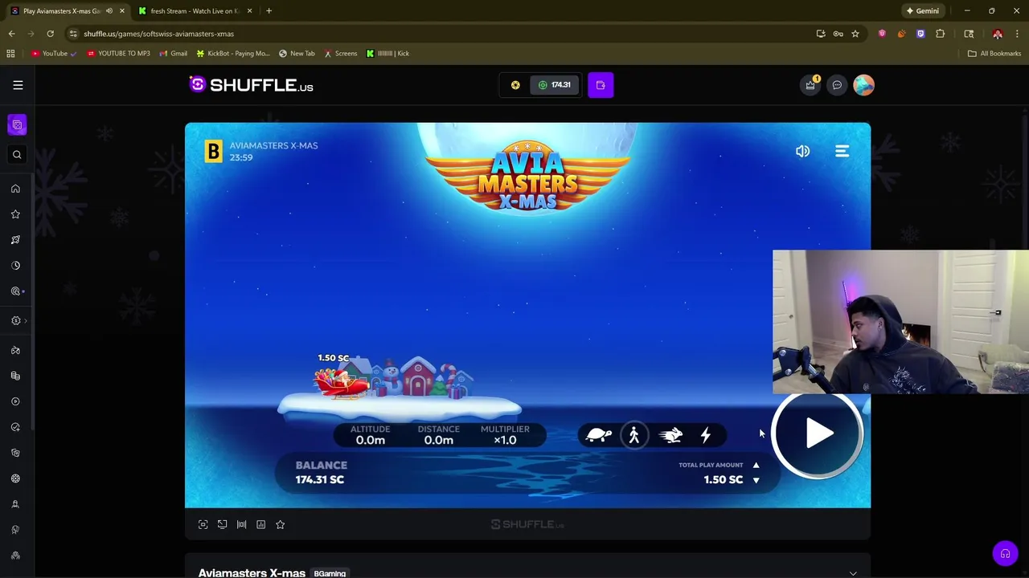The image size is (1029, 578).
Task: Select turtle slow speed mode
Action: click(x=599, y=435)
